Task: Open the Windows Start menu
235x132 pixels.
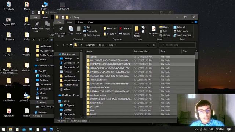Action: tap(3, 129)
